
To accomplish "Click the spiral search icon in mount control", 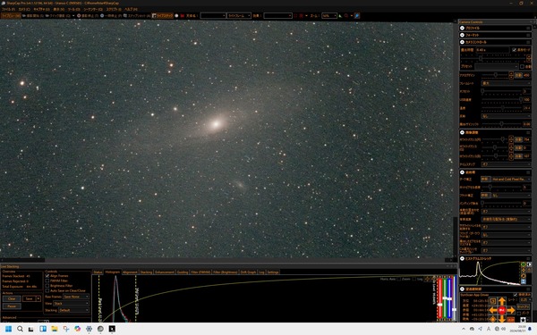I will pyautogui.click(x=493, y=301).
